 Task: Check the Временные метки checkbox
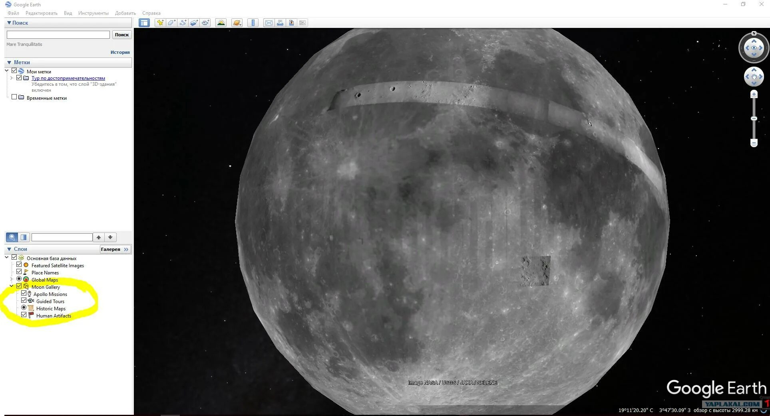click(x=14, y=97)
